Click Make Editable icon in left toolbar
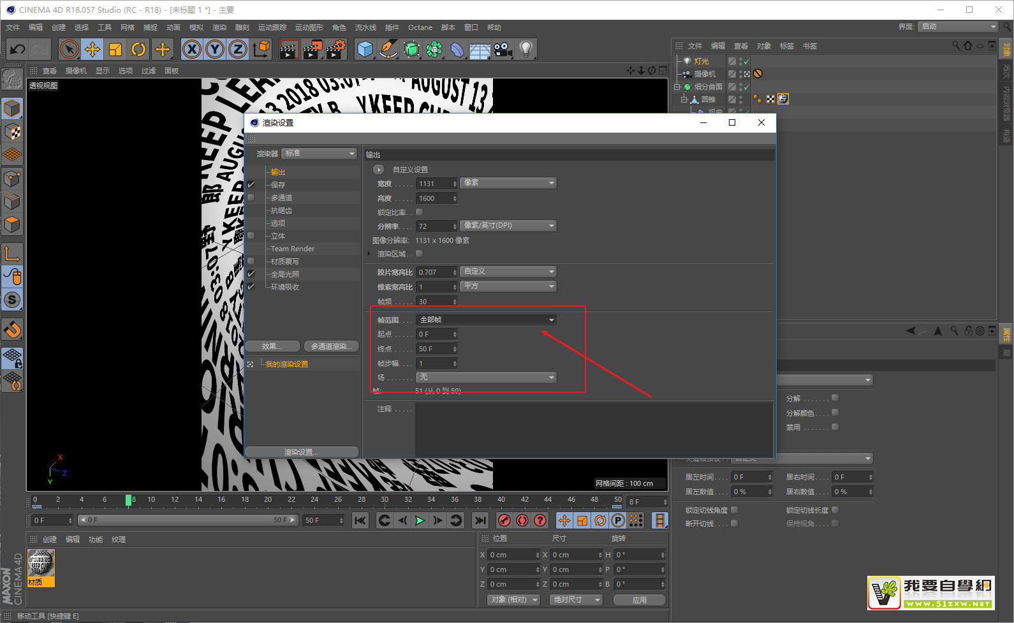The height and width of the screenshot is (623, 1014). tap(12, 79)
